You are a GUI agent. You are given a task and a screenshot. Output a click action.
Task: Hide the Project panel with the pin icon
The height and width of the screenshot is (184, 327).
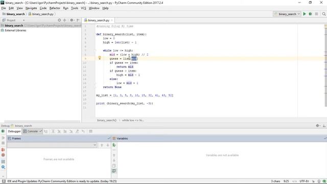coord(78,20)
